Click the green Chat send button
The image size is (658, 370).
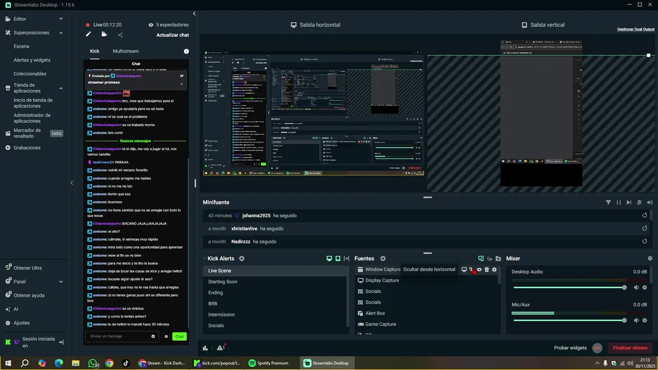[x=179, y=337]
